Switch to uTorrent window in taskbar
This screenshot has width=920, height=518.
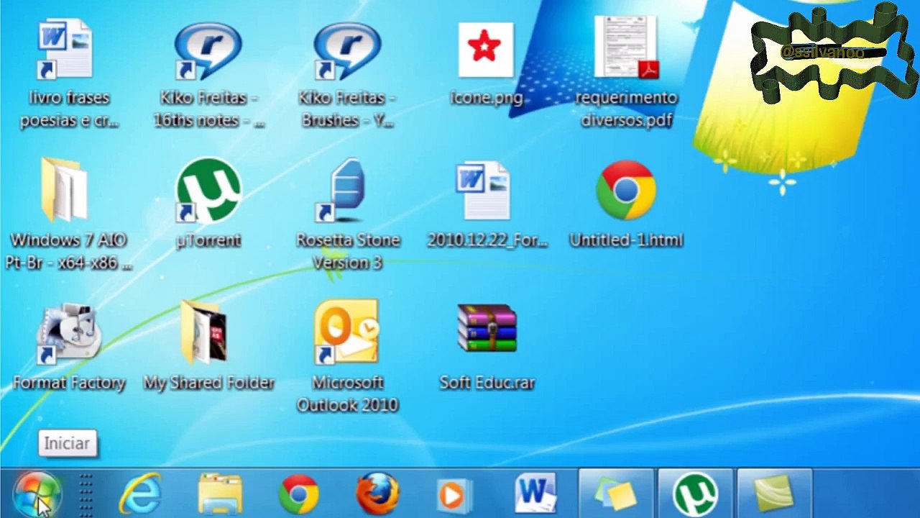pos(694,494)
